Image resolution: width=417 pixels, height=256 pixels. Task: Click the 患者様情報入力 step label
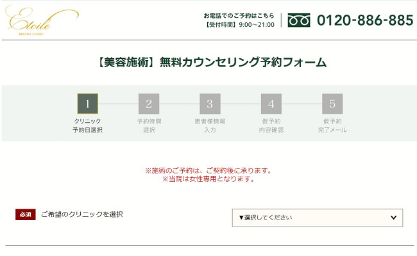tap(210, 125)
